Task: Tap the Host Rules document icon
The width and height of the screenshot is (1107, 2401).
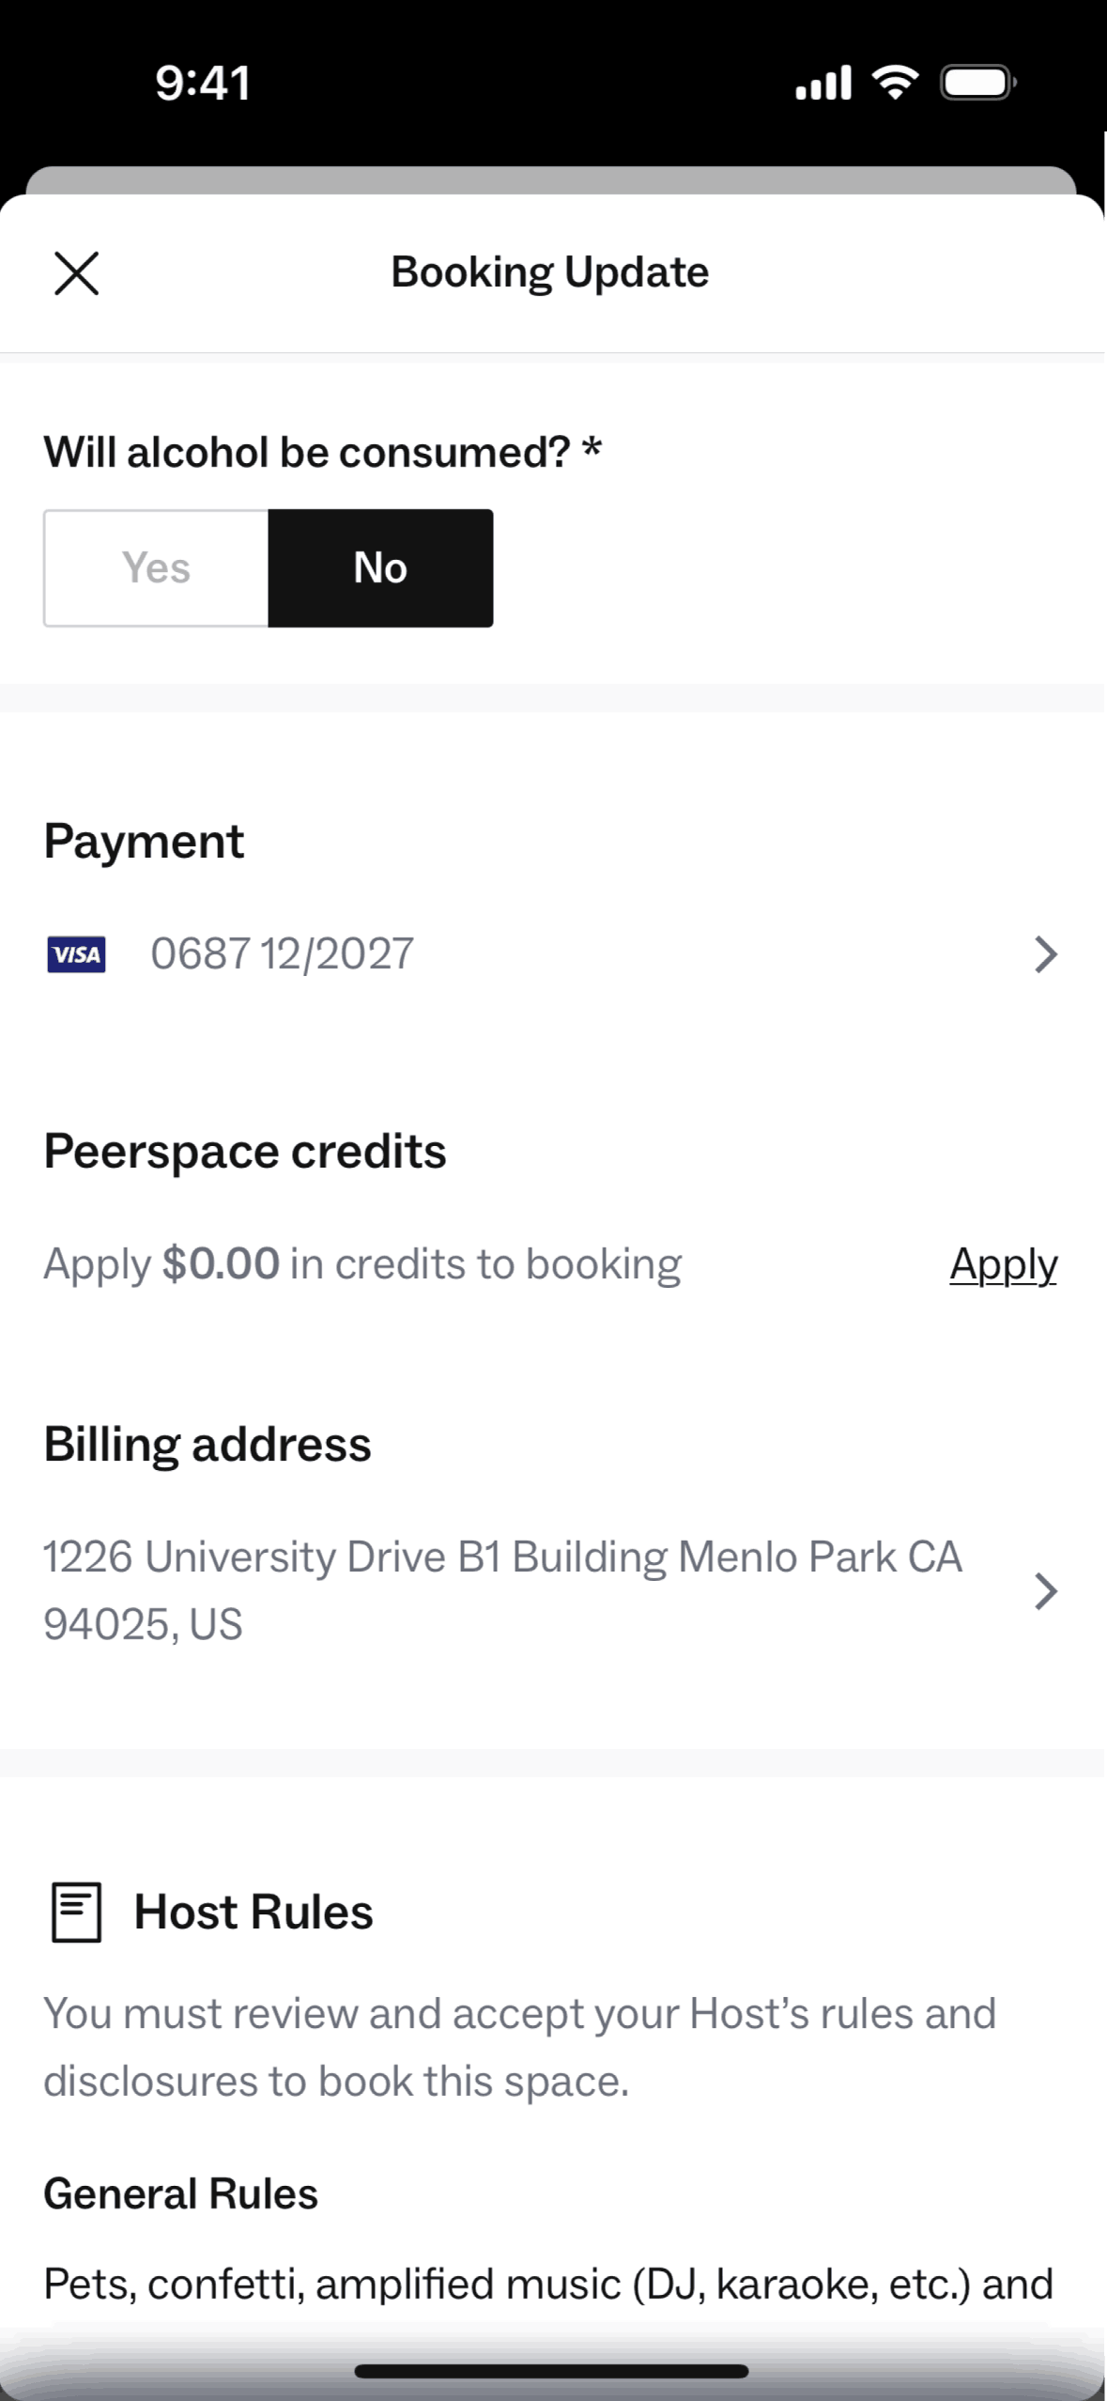Action: pyautogui.click(x=75, y=1912)
